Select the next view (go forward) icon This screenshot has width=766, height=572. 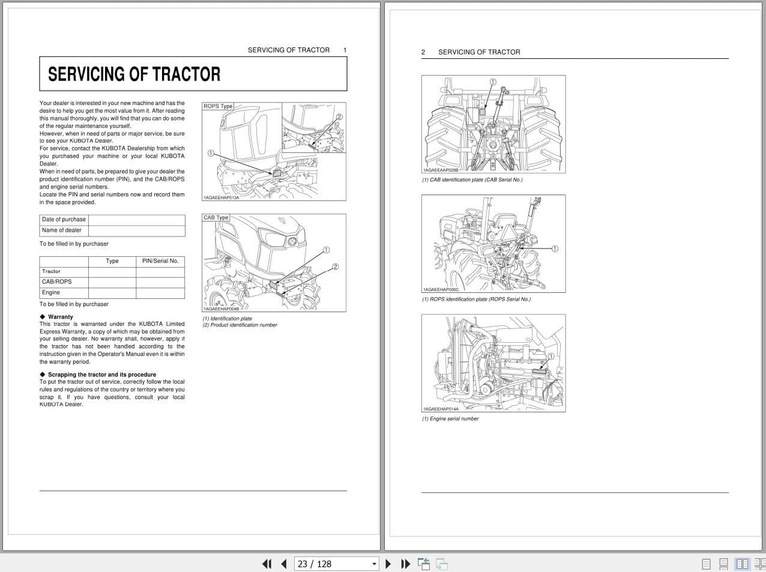441,564
